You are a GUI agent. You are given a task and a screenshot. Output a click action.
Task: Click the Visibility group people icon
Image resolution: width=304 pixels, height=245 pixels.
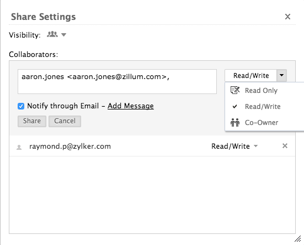(52, 34)
